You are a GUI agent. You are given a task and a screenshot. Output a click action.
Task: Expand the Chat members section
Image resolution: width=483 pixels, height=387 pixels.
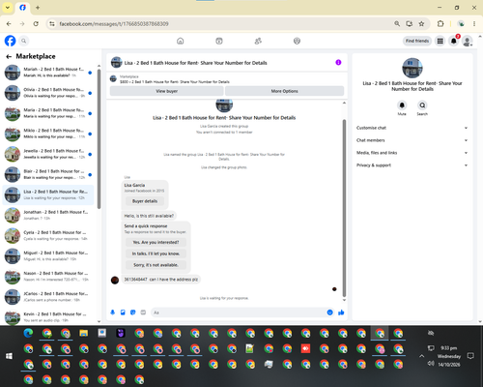(x=412, y=140)
